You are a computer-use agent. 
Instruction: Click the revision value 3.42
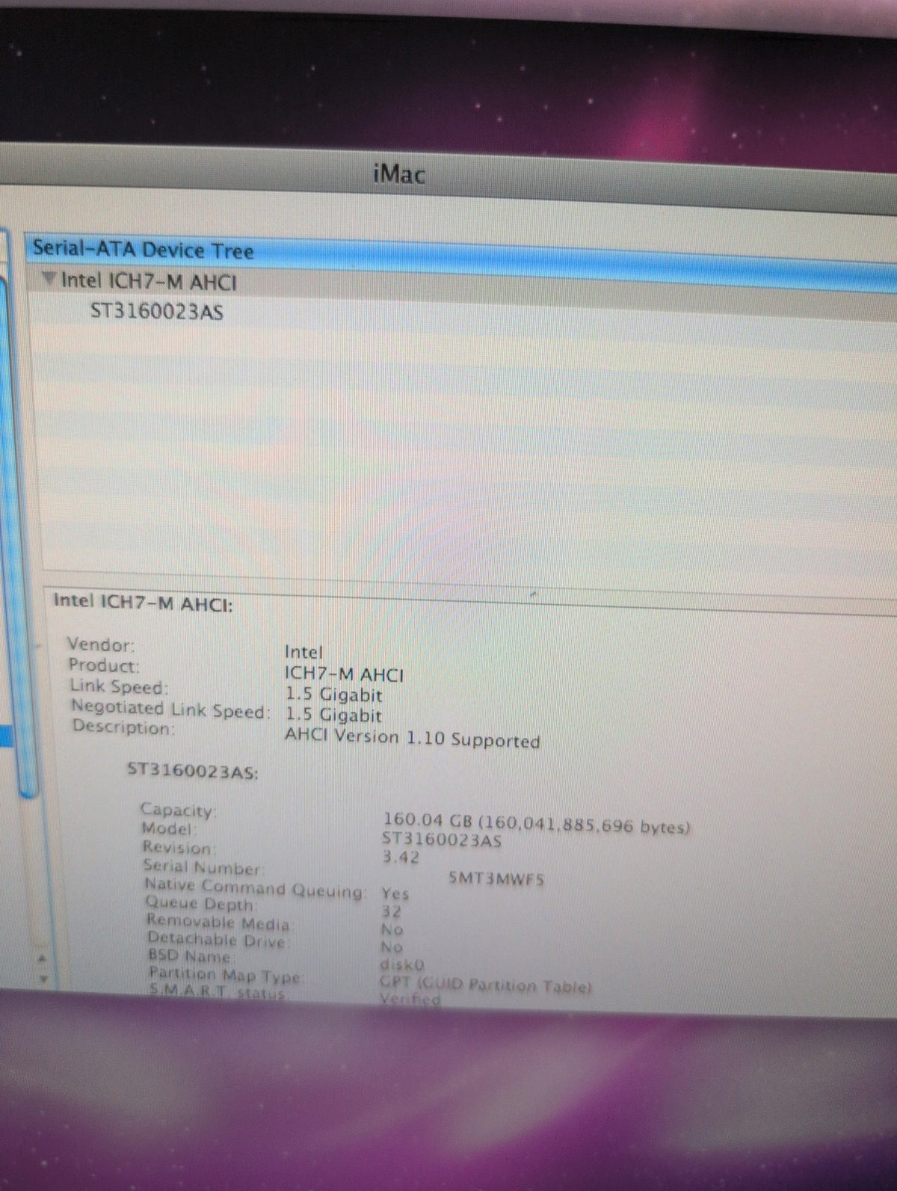[x=401, y=858]
